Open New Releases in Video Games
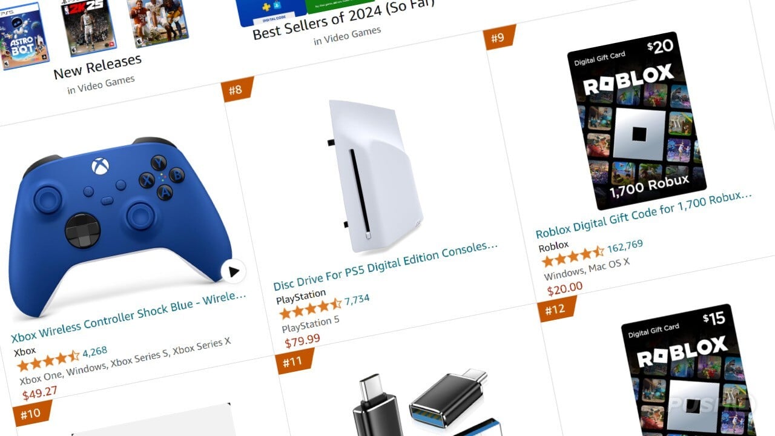This screenshot has height=436, width=775. (x=98, y=67)
